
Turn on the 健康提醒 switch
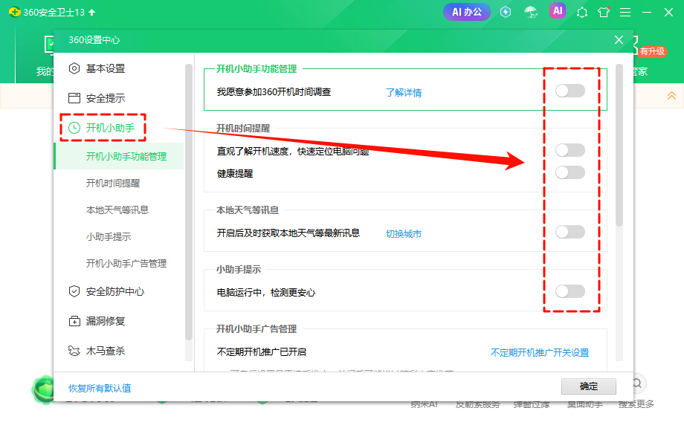coord(570,172)
